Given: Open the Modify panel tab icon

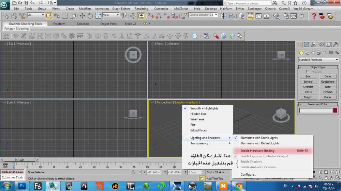Looking at the screenshot, I should (x=307, y=45).
